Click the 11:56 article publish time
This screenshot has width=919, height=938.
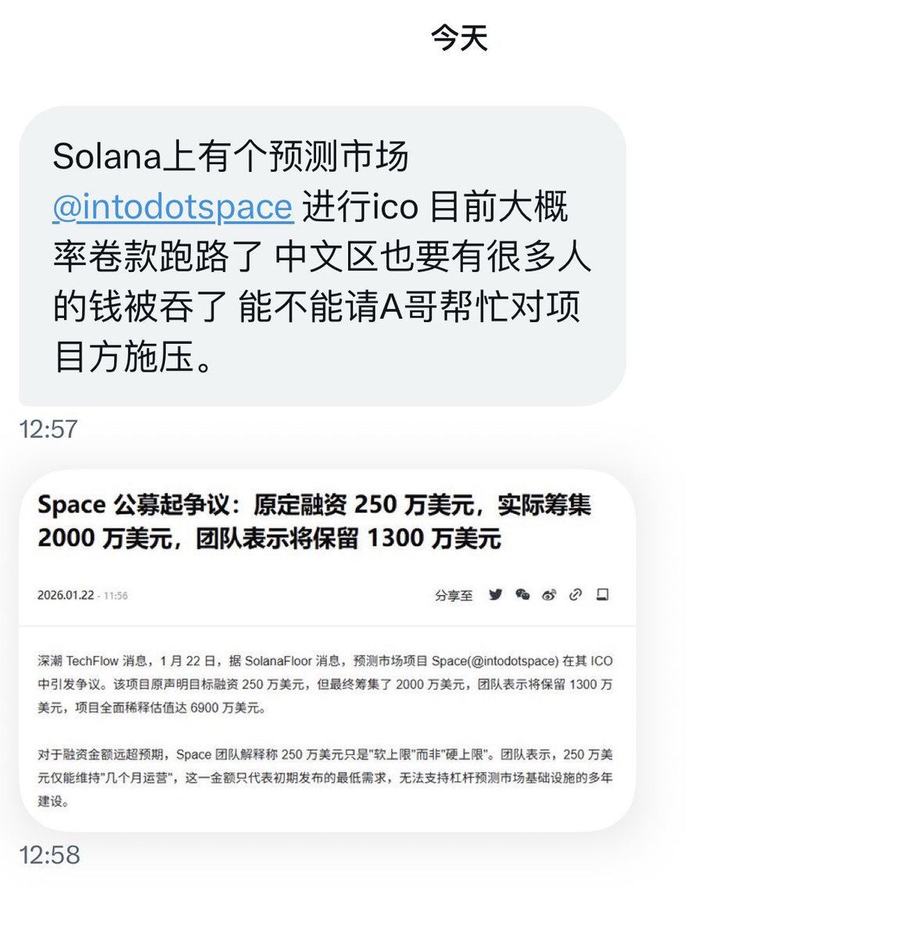point(116,596)
